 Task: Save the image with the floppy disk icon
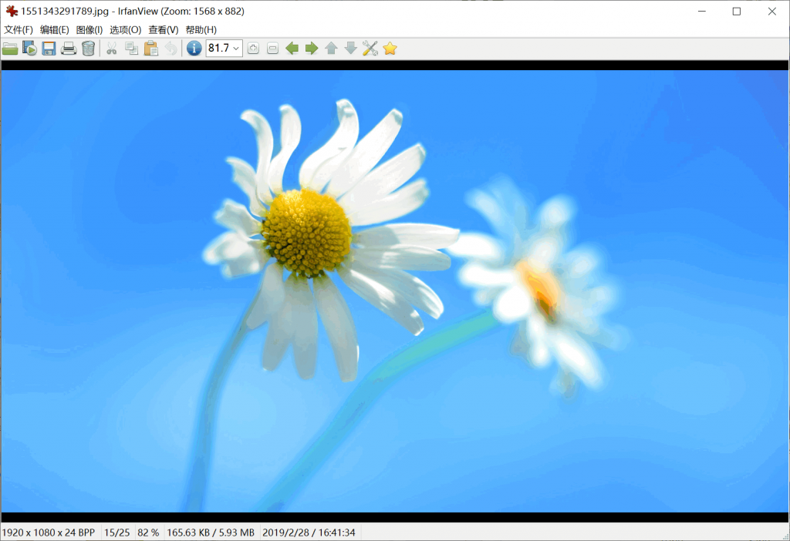coord(49,49)
